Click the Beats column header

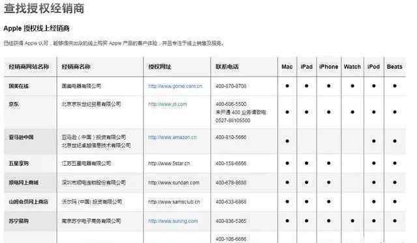(x=394, y=67)
